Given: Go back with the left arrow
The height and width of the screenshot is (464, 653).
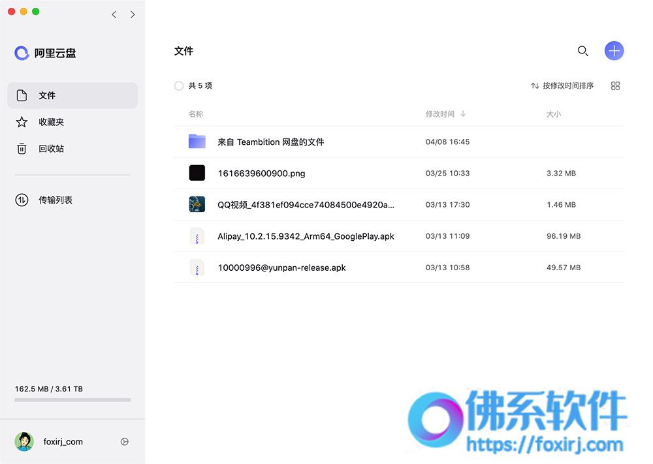Looking at the screenshot, I should tap(114, 14).
